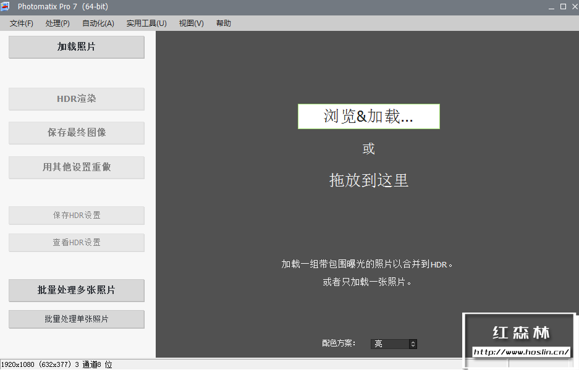Click the 用其他设置重做 button
579x370 pixels.
(x=77, y=167)
